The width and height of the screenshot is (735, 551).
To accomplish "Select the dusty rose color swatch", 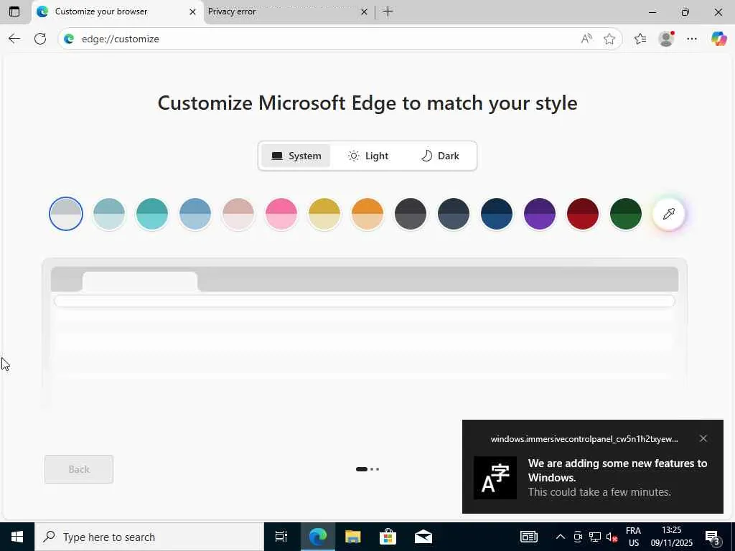I will pos(238,214).
